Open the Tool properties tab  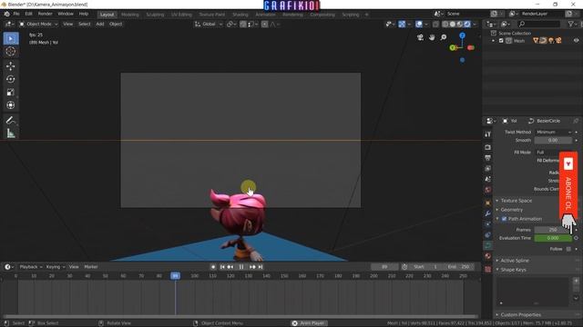(x=488, y=134)
